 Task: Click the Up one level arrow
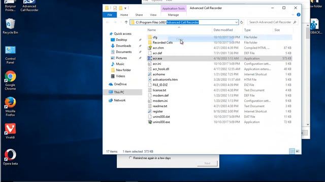pos(126,22)
